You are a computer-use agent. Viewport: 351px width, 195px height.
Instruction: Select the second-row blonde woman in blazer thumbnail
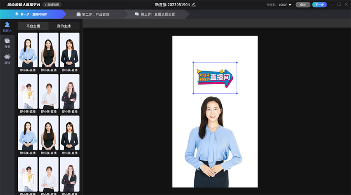click(x=69, y=91)
